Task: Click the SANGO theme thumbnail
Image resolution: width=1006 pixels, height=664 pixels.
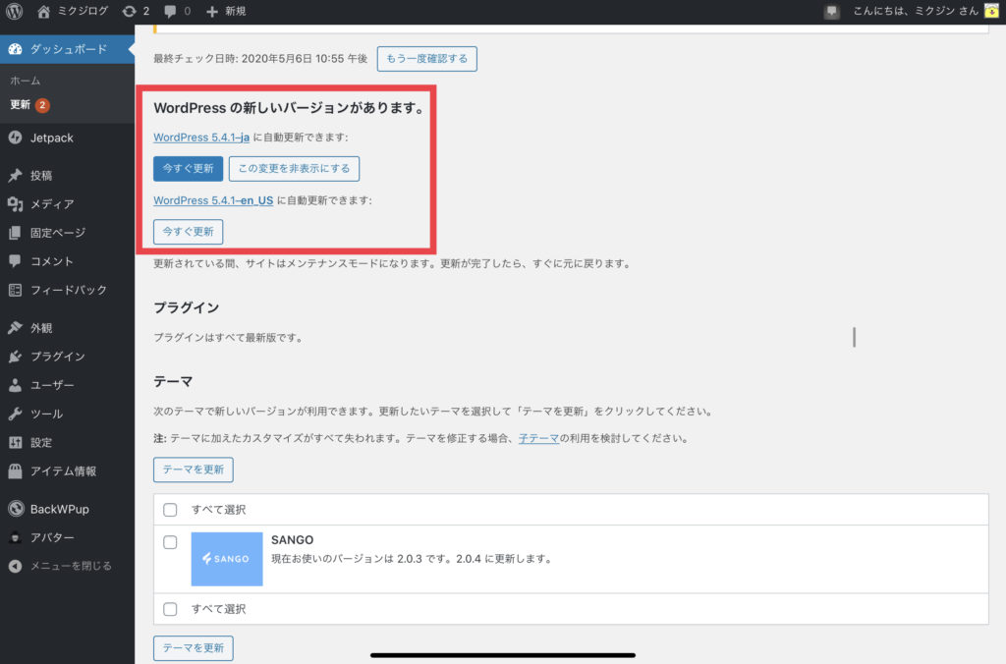Action: (227, 559)
